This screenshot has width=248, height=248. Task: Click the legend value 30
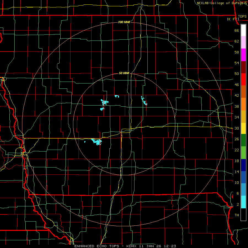[x=237, y=128]
